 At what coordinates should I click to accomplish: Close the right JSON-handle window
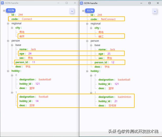[x=158, y=3]
